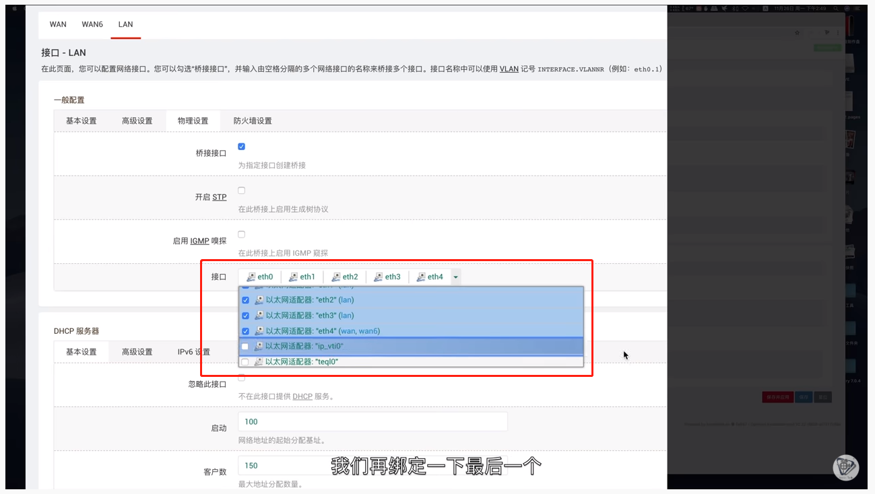Screen dimensions: 875x494
Task: Switch to the WAN6 interface tab
Action: point(92,24)
